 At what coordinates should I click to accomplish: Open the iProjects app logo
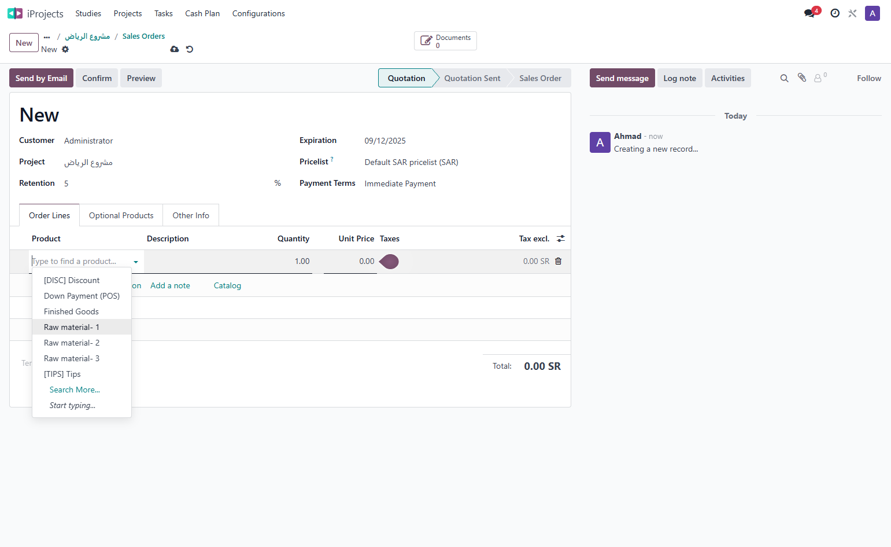[15, 13]
